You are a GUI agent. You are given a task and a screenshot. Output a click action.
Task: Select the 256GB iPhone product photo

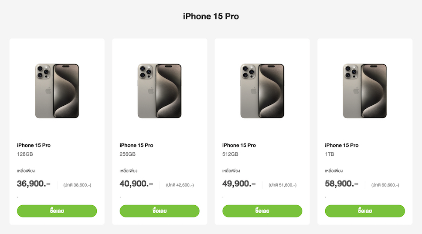(160, 91)
